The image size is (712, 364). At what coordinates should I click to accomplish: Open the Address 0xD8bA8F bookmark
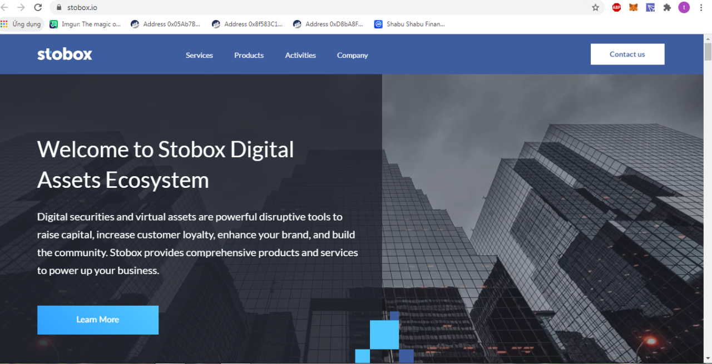(328, 24)
